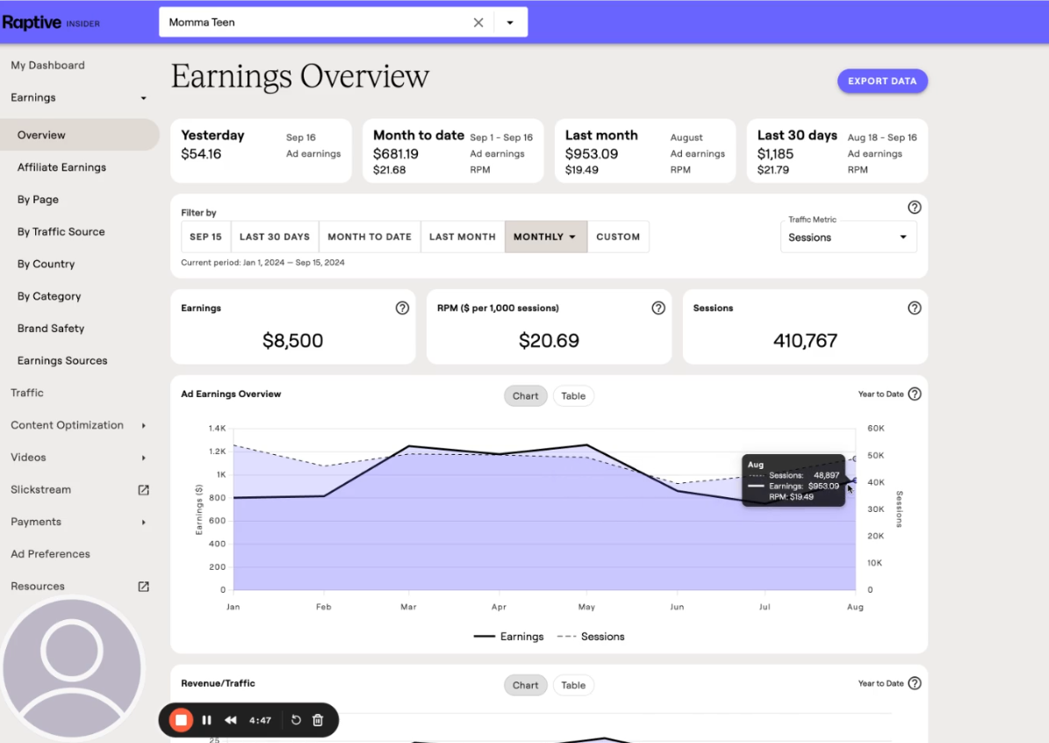Show help for the Earnings card
1049x743 pixels.
pyautogui.click(x=402, y=308)
